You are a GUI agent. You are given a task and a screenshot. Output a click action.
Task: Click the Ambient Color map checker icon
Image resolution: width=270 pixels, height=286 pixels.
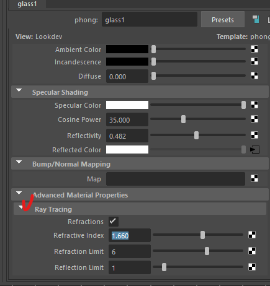[x=254, y=49]
